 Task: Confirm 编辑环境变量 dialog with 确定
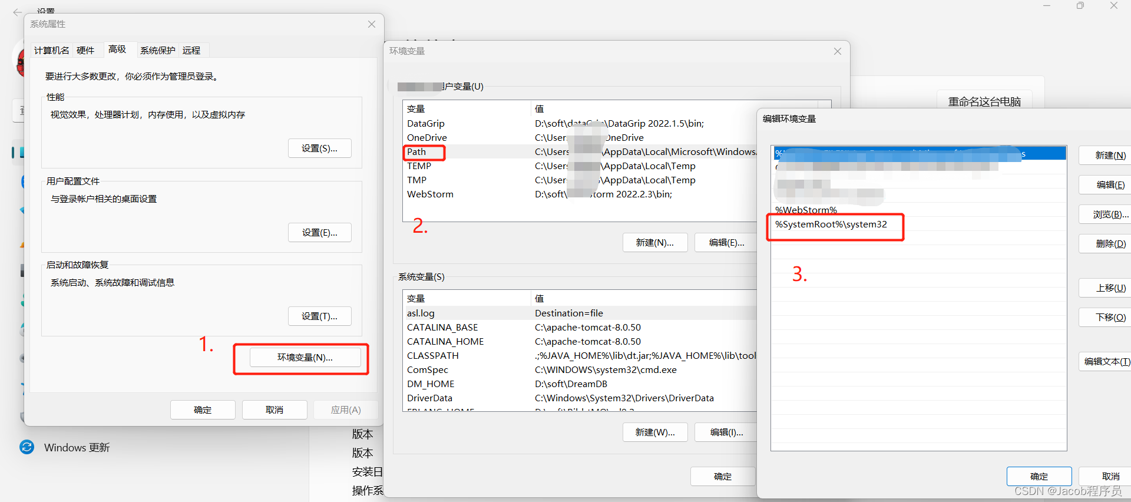click(x=1039, y=477)
